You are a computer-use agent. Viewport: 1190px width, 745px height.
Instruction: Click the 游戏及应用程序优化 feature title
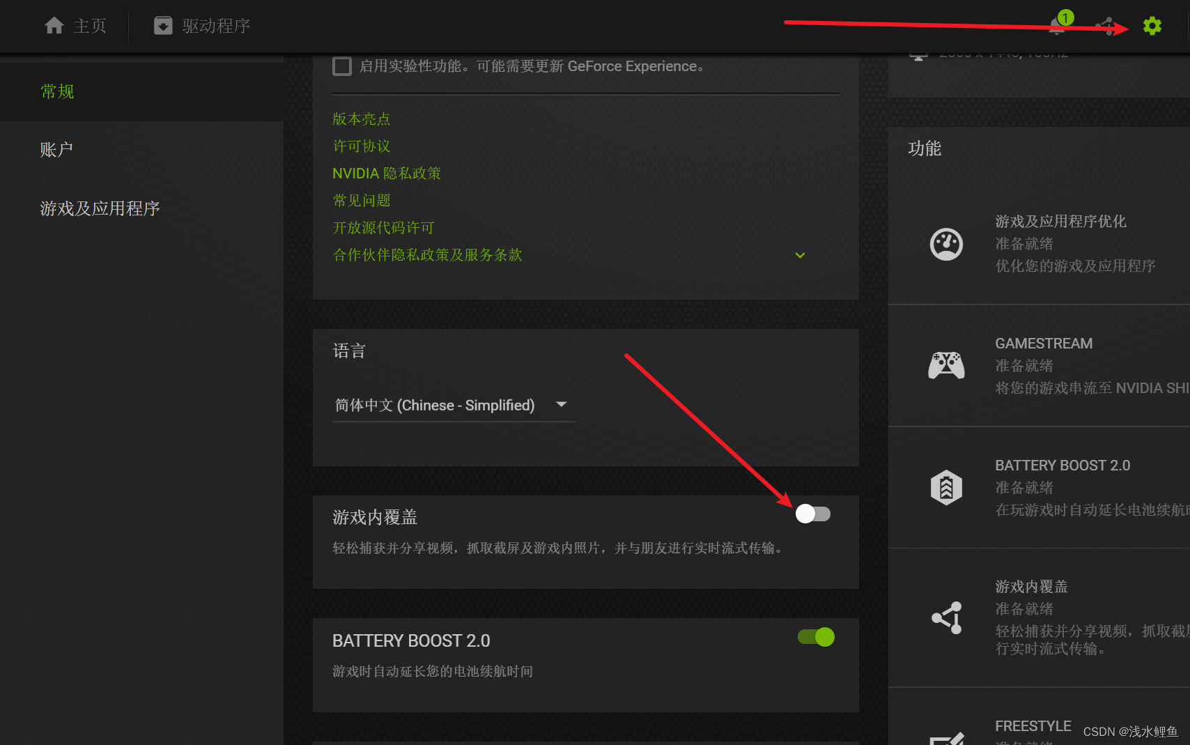(1060, 222)
